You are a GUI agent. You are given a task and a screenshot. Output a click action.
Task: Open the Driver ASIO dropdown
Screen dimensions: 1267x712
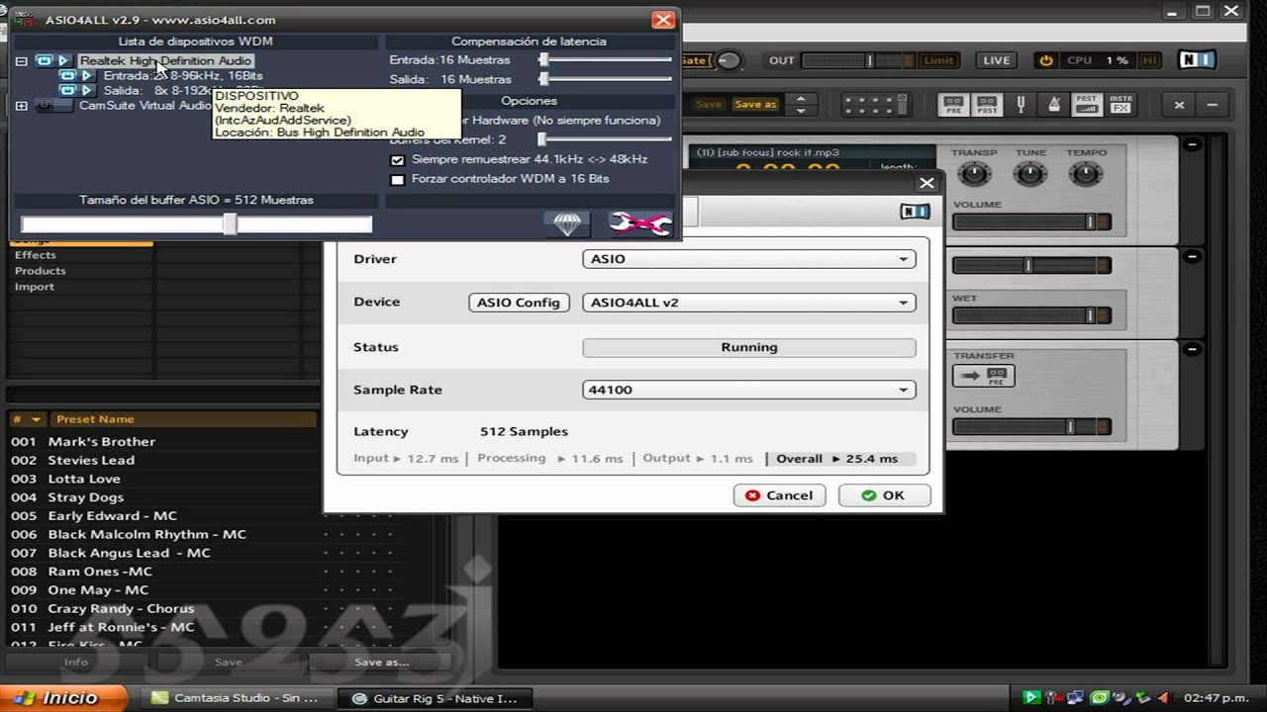click(x=749, y=259)
